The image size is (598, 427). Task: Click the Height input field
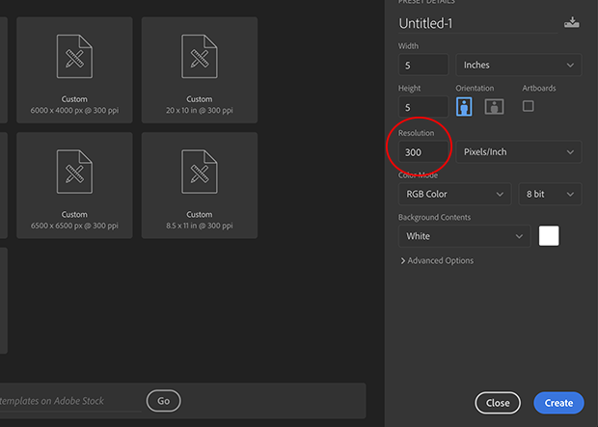423,107
